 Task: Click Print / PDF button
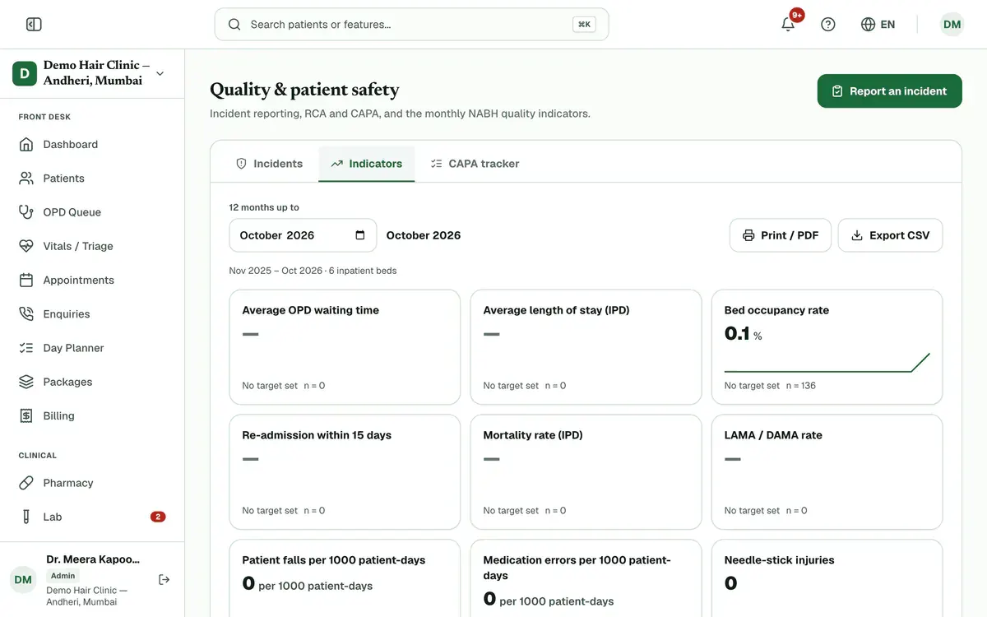(780, 235)
